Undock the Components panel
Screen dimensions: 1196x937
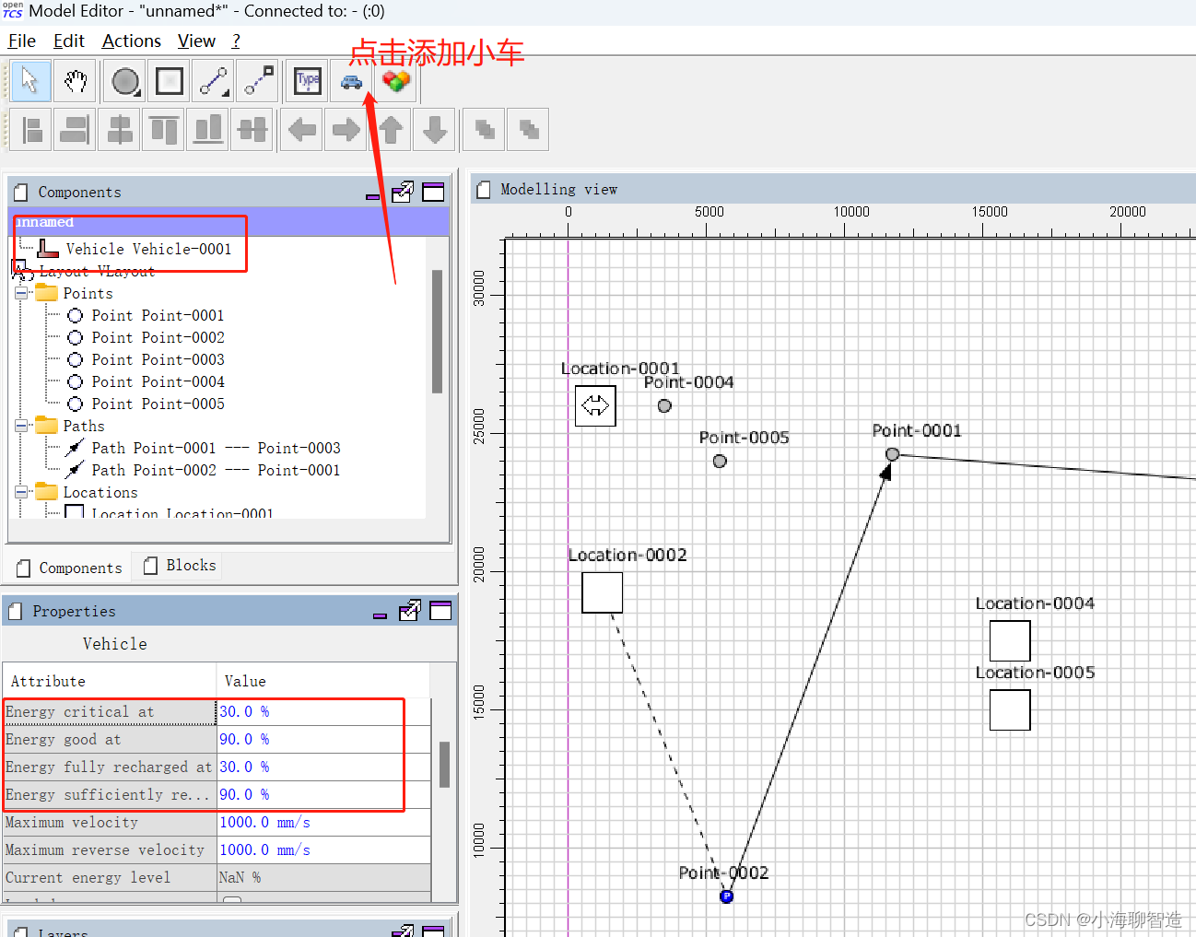coord(403,192)
